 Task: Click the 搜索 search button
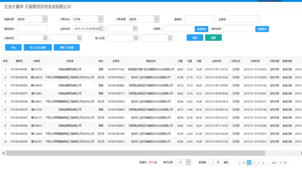tap(195, 38)
